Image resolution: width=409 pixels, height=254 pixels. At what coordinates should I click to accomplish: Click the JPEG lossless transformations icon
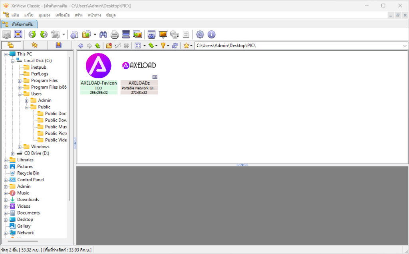pyautogui.click(x=55, y=34)
